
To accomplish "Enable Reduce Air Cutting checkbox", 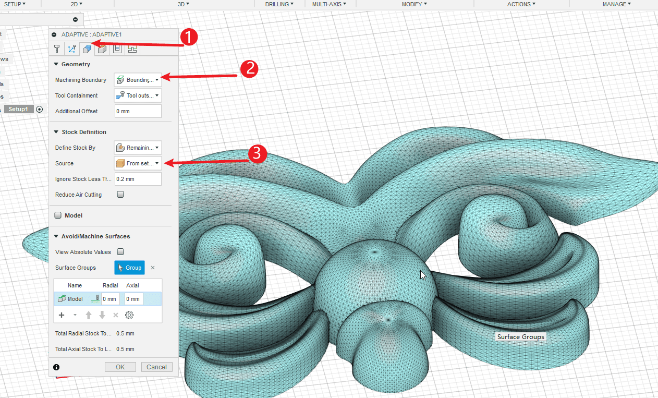I will pos(120,195).
